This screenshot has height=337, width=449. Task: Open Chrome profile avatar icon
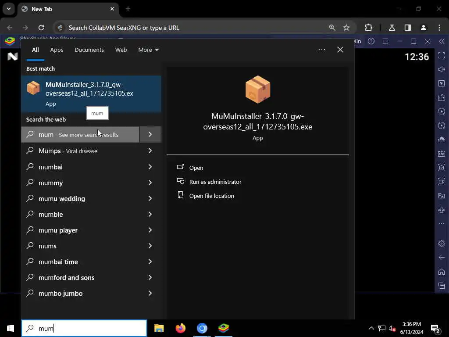pos(424,28)
